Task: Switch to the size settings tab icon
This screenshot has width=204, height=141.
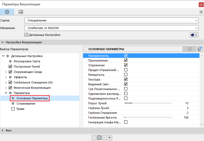Action: pyautogui.click(x=21, y=12)
